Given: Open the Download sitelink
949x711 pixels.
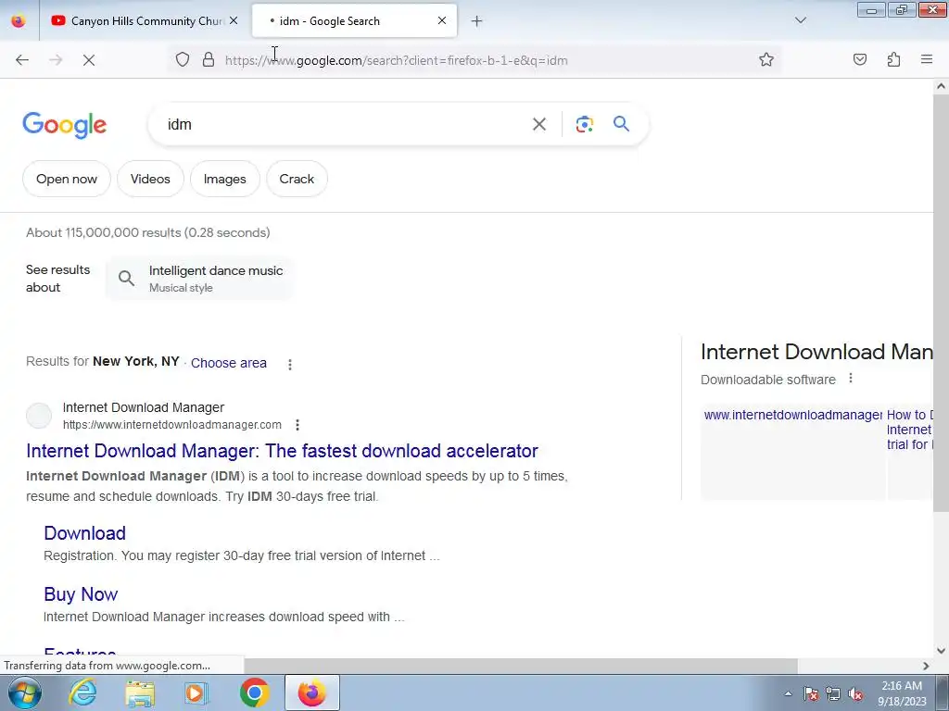Looking at the screenshot, I should [x=84, y=533].
